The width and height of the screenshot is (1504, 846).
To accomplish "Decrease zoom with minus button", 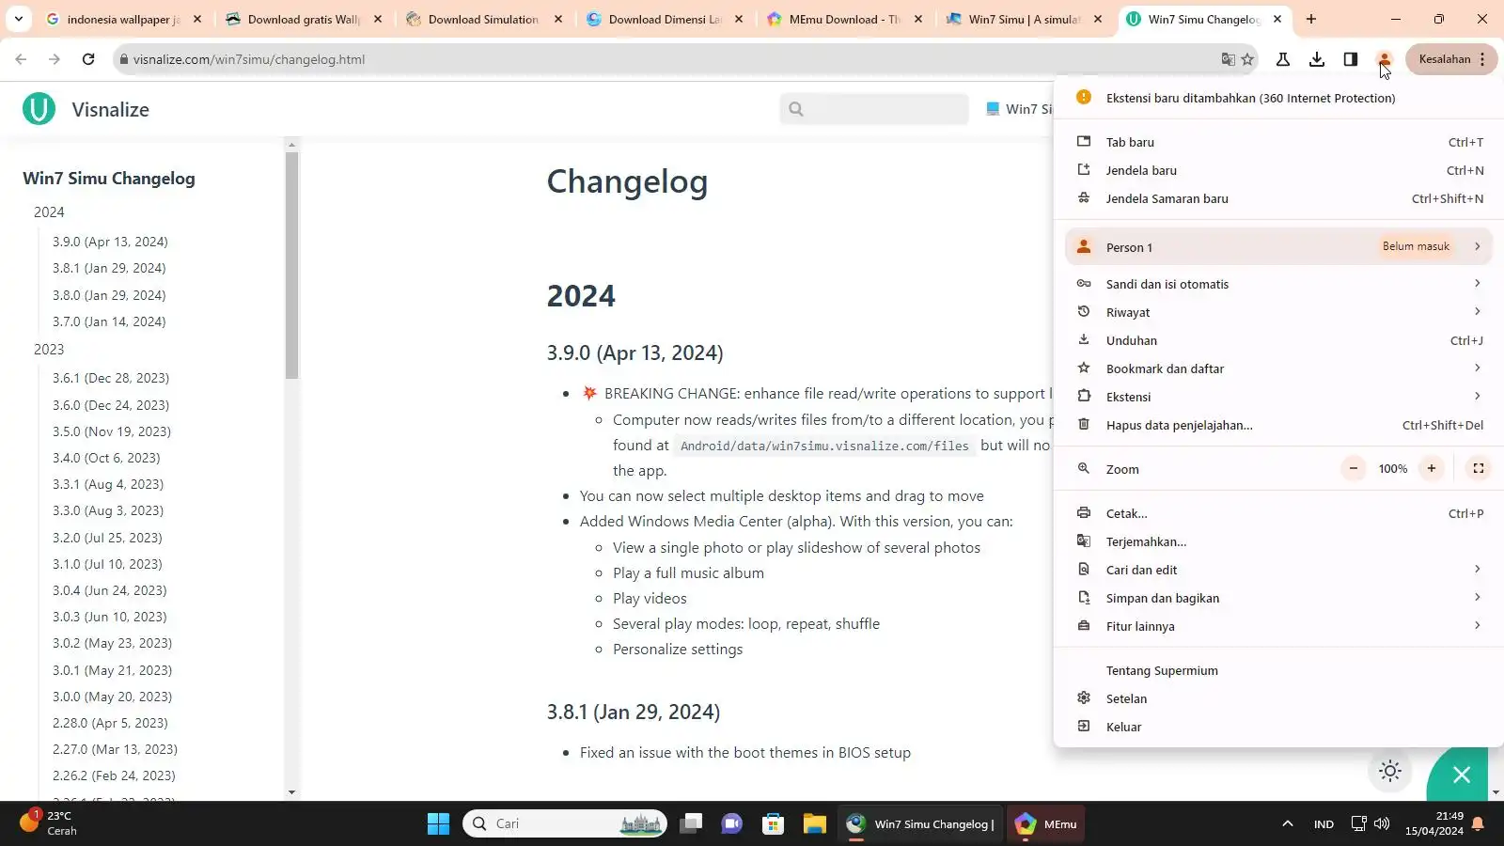I will coord(1354,468).
